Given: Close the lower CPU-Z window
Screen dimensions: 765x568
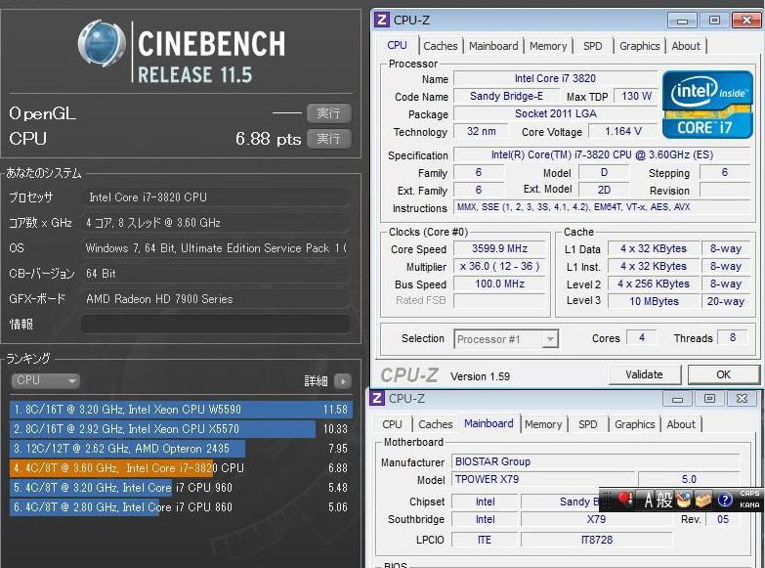Looking at the screenshot, I should (x=742, y=399).
